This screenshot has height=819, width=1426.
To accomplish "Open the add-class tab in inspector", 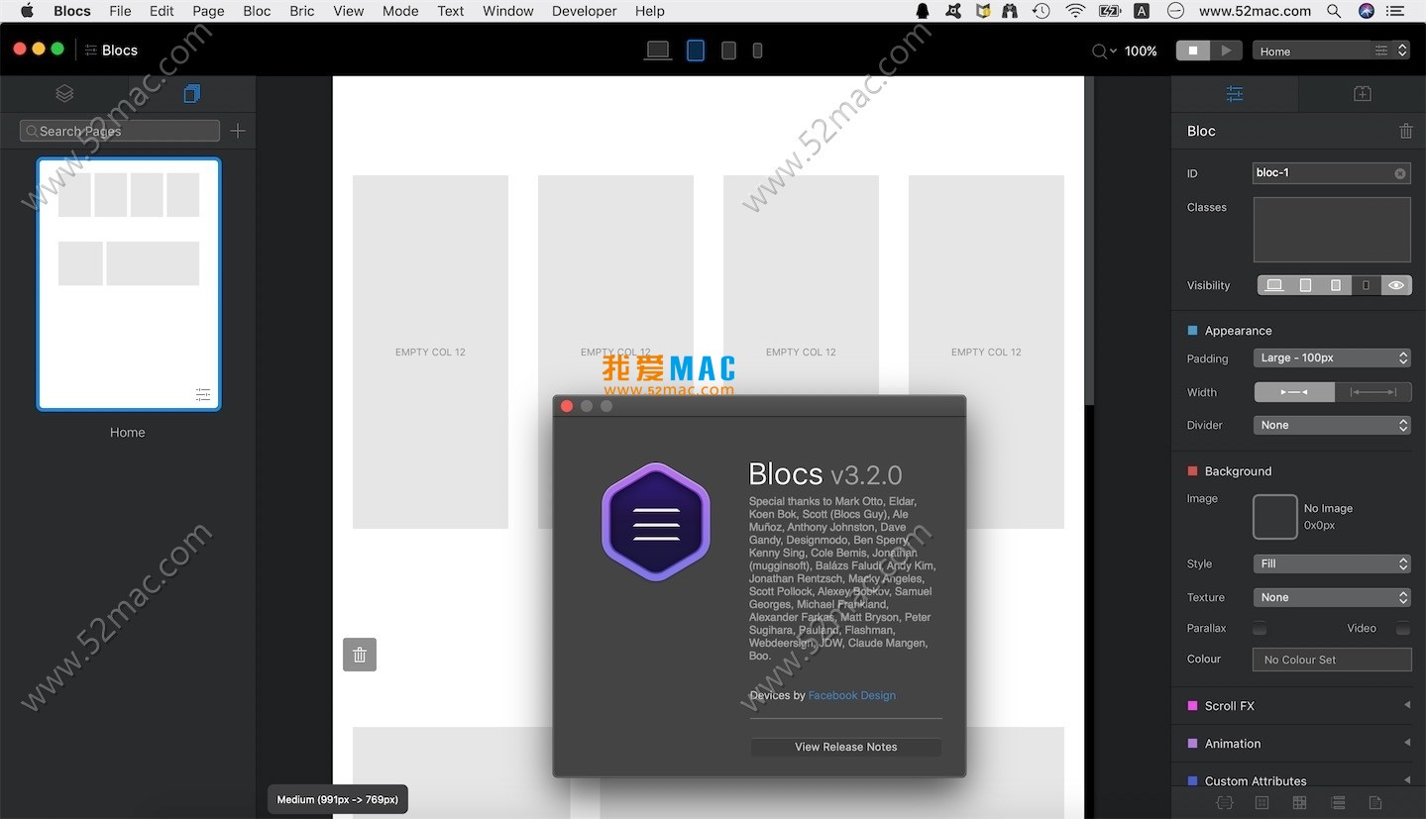I will tap(1363, 93).
